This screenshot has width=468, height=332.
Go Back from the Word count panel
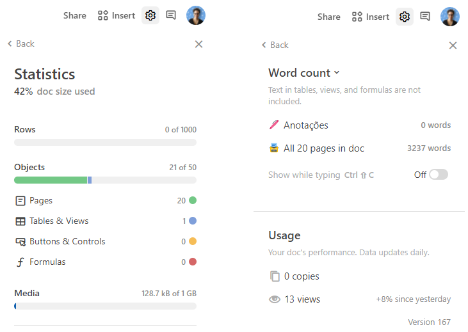[x=275, y=45]
